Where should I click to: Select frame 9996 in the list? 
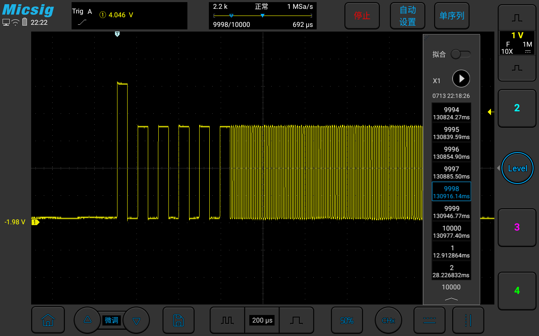coord(451,153)
